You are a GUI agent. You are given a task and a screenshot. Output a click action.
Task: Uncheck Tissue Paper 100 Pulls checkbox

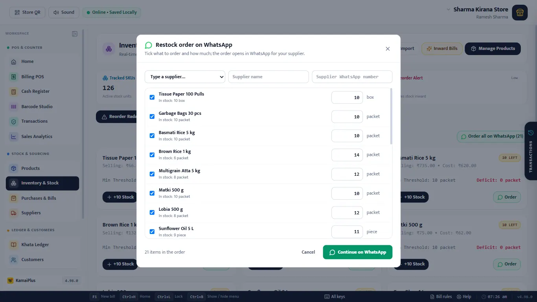tap(152, 97)
